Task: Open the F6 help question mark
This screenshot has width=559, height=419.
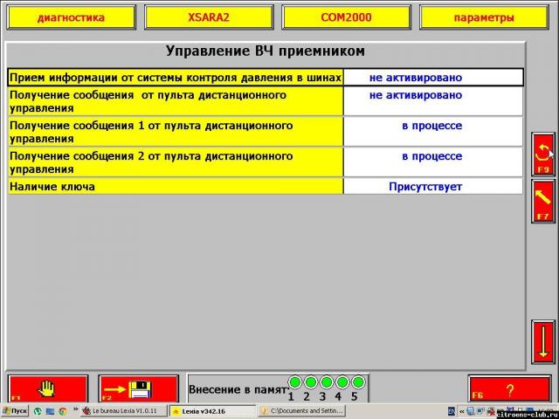Action: [x=509, y=389]
